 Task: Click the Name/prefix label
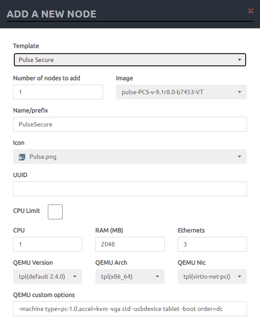coord(30,111)
